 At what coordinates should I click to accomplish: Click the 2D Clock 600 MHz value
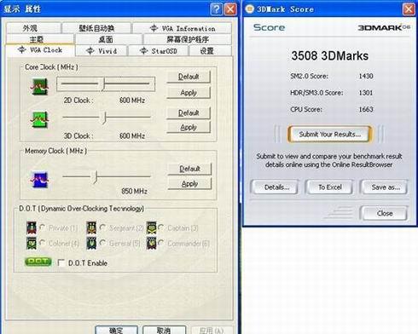click(x=132, y=101)
